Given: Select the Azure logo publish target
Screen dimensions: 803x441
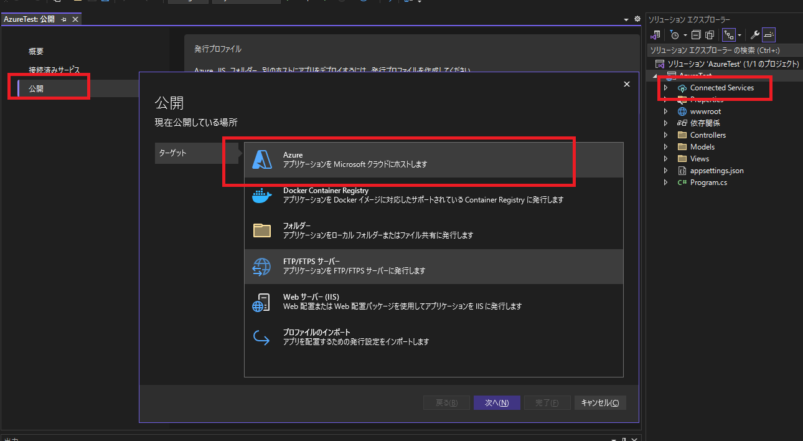Looking at the screenshot, I should [262, 159].
